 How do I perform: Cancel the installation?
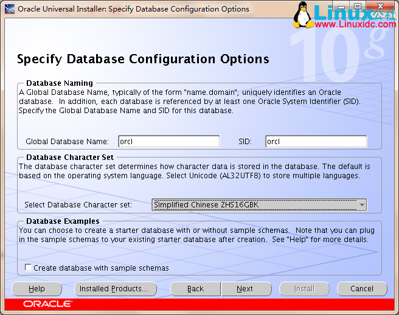pos(362,289)
